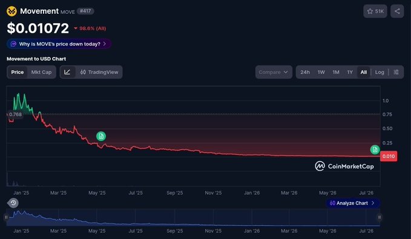Click the Analyze Chart button
Image resolution: width=411 pixels, height=239 pixels.
pos(352,203)
